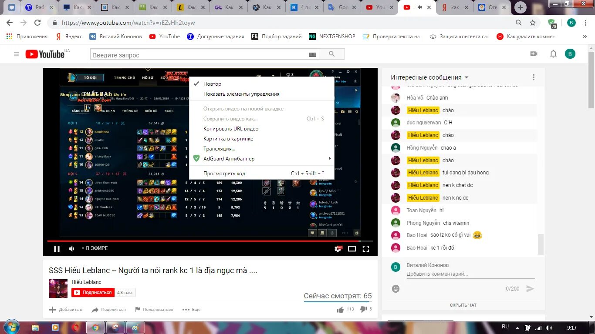Select Просмотреть код menu entry
This screenshot has width=595, height=334.
[x=261, y=174]
